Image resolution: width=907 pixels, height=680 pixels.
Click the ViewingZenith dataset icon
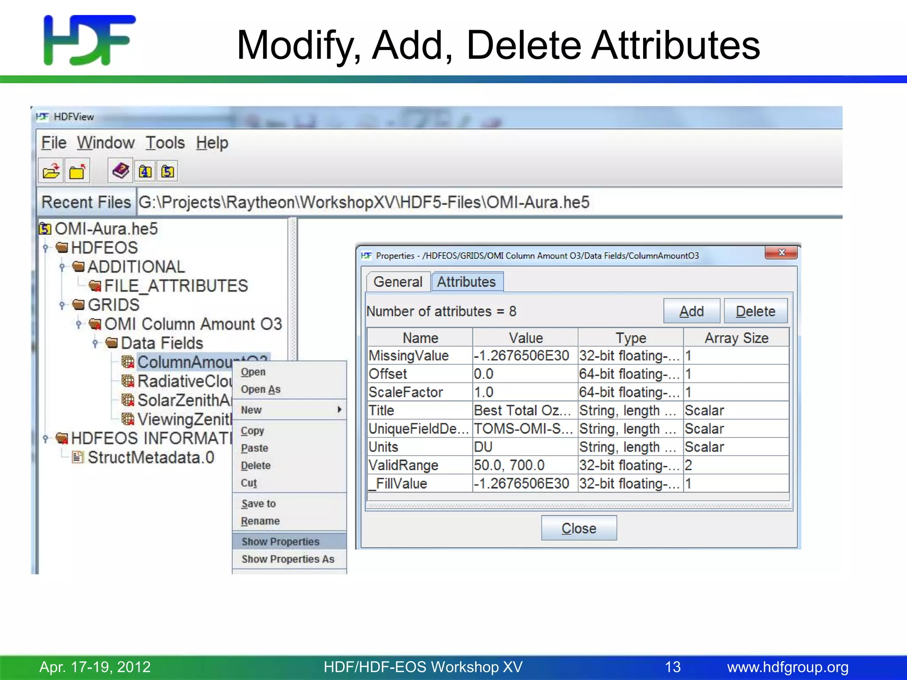[128, 419]
